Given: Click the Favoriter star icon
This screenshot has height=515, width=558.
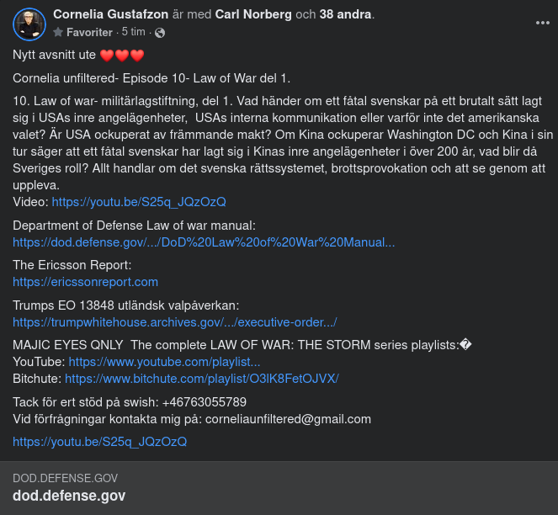Looking at the screenshot, I should pyautogui.click(x=58, y=32).
